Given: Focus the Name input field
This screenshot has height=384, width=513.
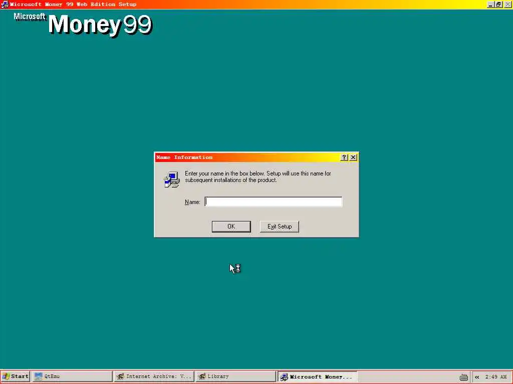Looking at the screenshot, I should [274, 202].
